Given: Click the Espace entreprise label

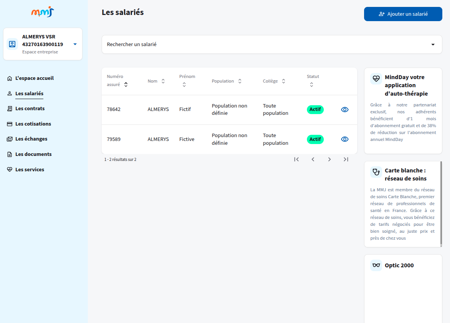Looking at the screenshot, I should [x=40, y=52].
